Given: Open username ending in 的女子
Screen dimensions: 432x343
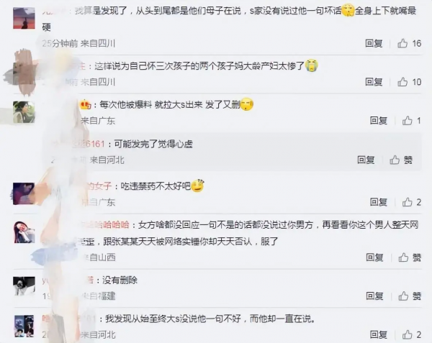Looking at the screenshot, I should point(99,186).
